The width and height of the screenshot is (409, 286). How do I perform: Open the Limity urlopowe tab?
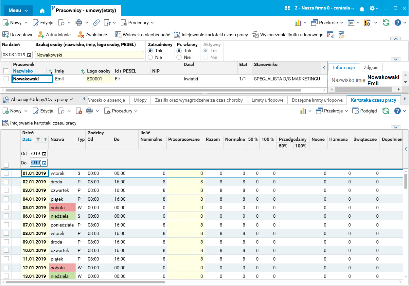267,100
